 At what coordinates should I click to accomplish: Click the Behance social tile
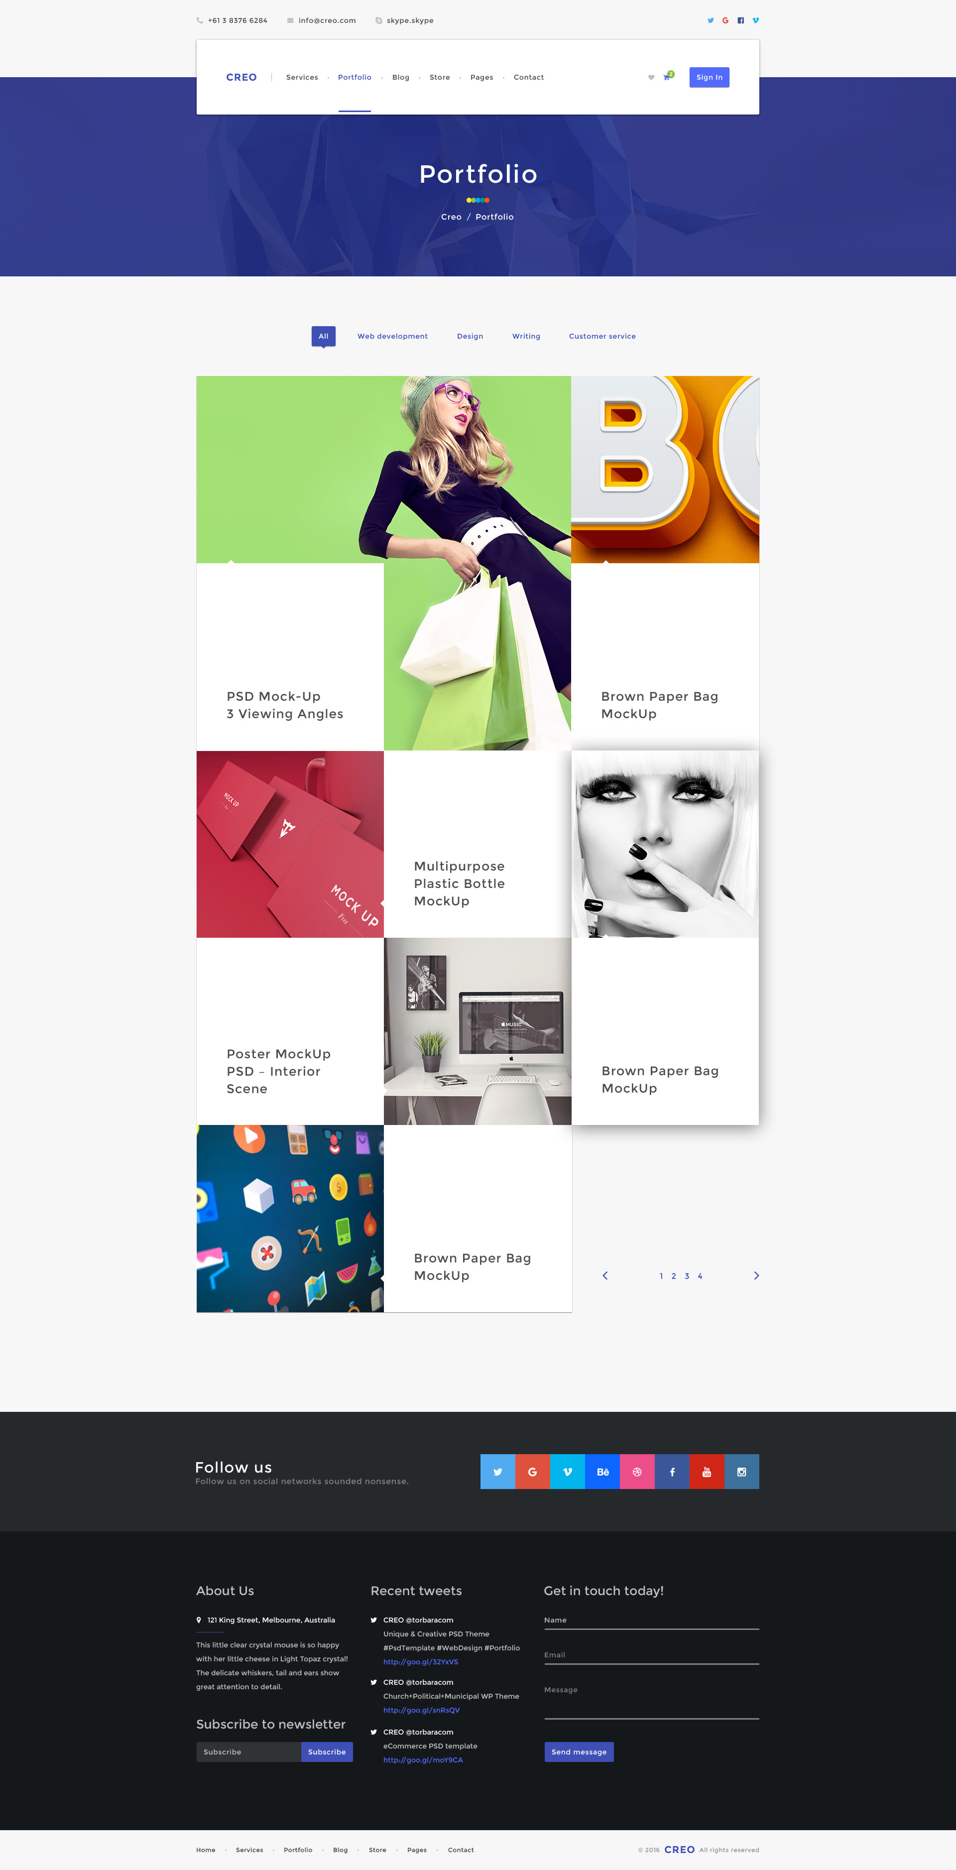602,1472
